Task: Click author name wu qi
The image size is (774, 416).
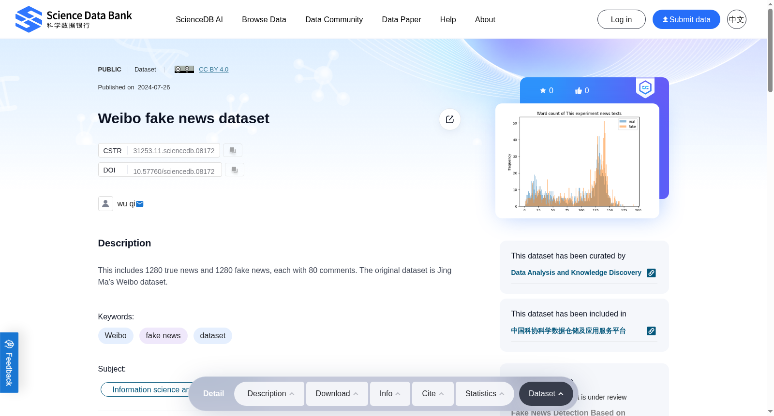Action: 126,204
